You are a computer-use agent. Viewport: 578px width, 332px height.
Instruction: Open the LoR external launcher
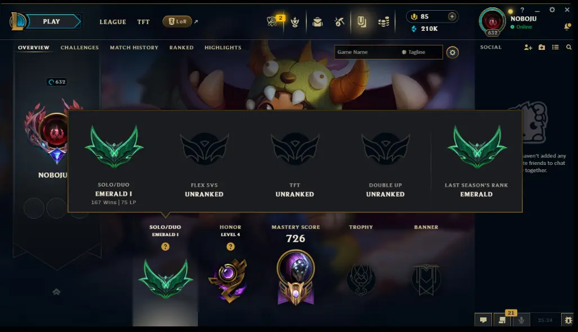click(x=177, y=21)
